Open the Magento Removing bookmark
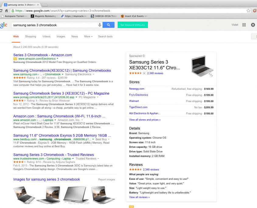This screenshot has height=208, width=257. click(45, 16)
